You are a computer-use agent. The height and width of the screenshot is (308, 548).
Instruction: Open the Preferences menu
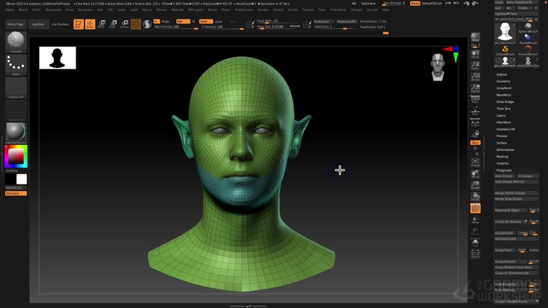(x=244, y=10)
